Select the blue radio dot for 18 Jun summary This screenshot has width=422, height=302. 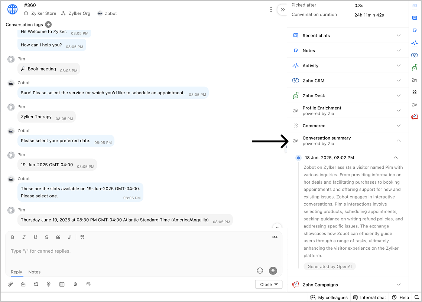click(x=298, y=158)
